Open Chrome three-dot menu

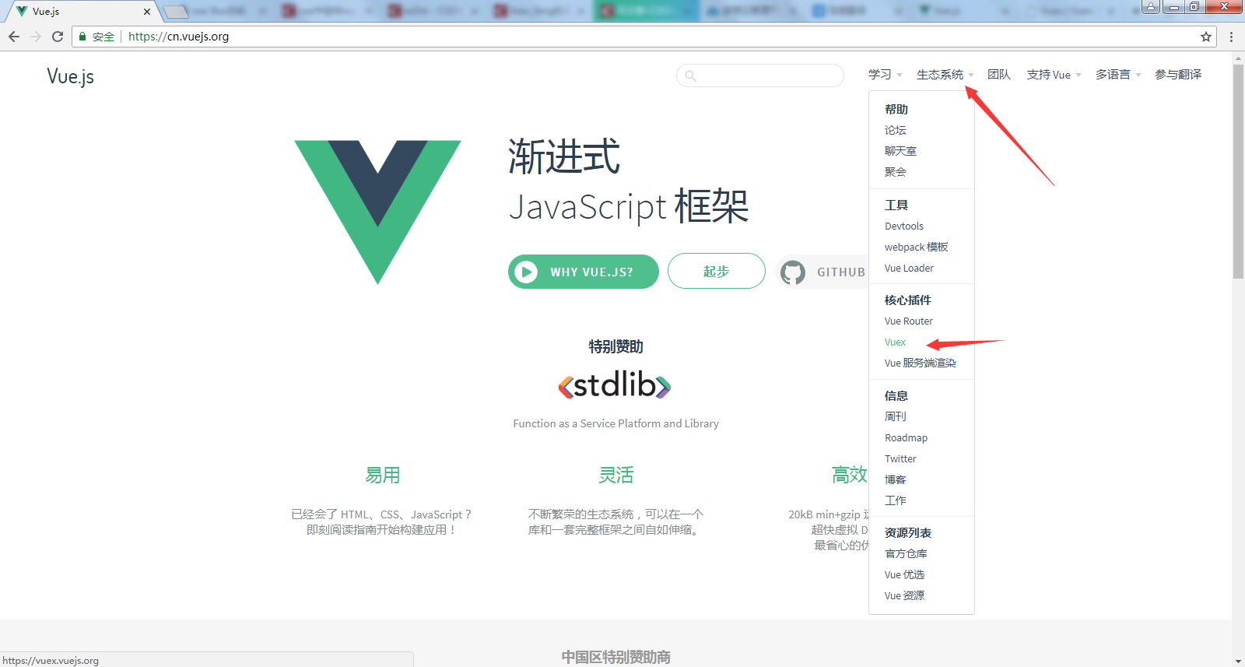pos(1231,37)
